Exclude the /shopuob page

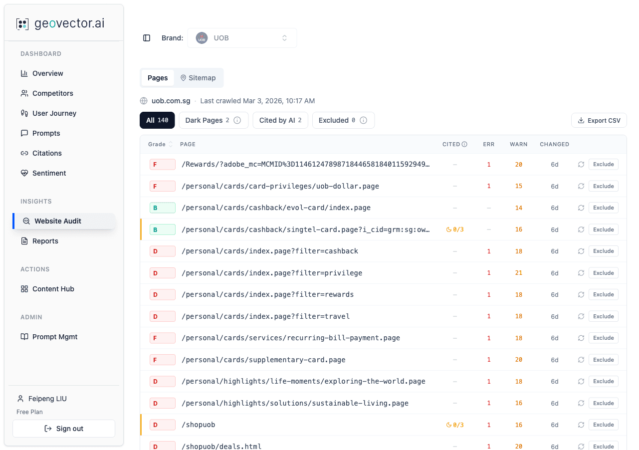[x=604, y=425]
